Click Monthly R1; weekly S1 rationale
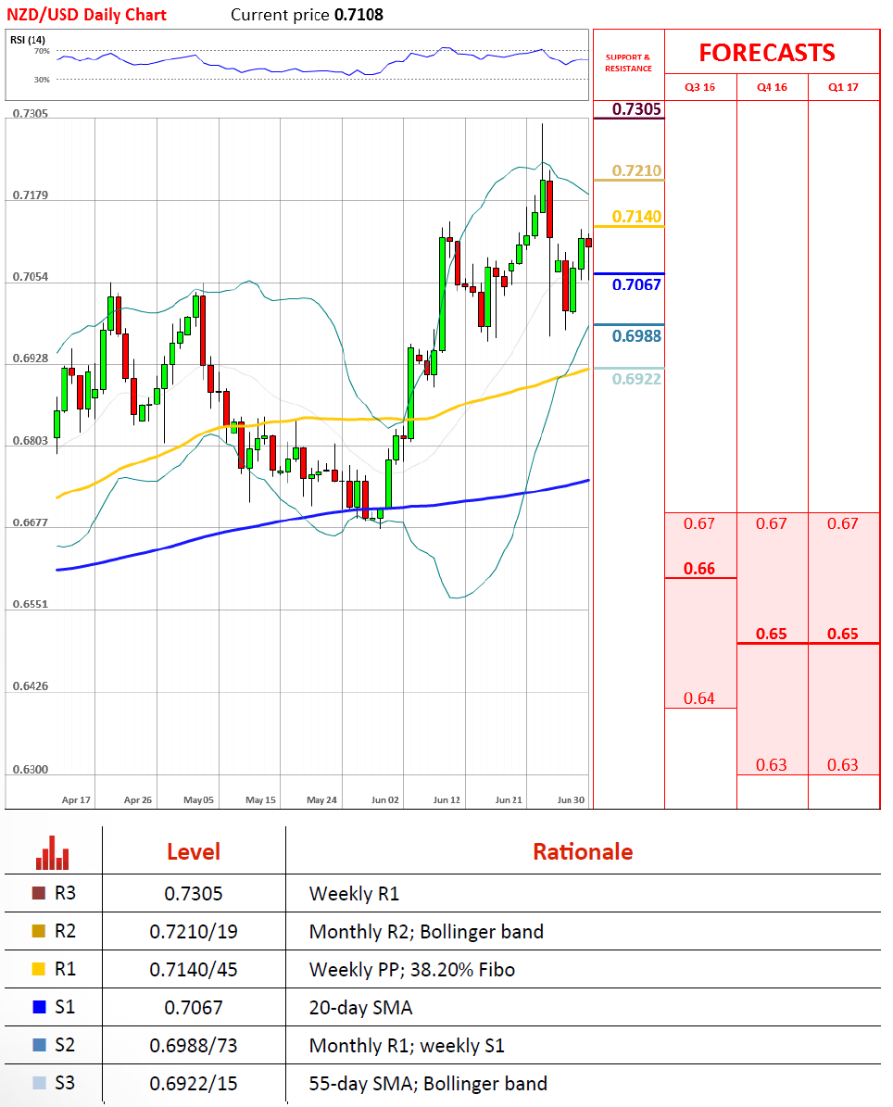 pos(407,1046)
